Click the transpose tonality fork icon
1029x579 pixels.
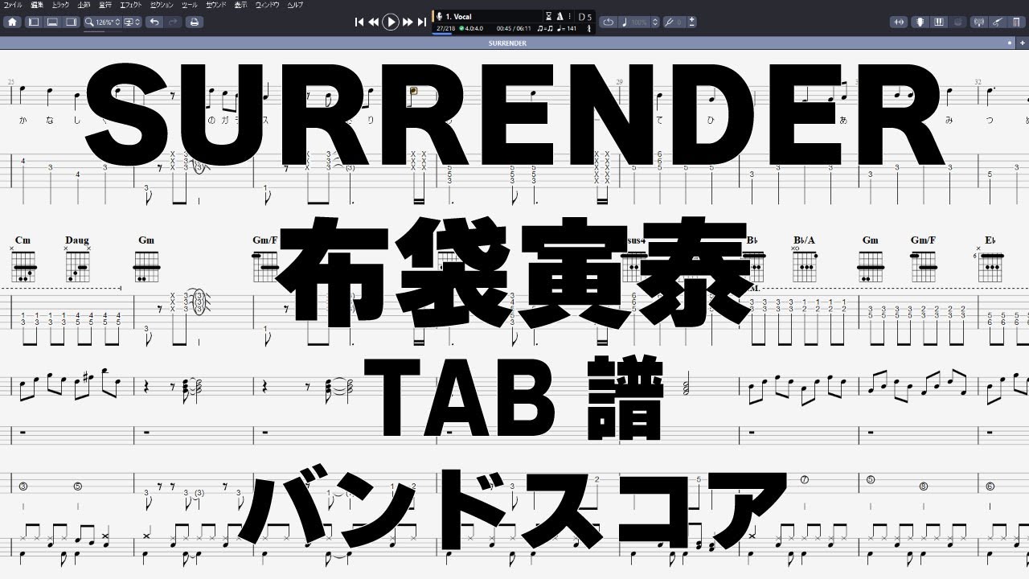click(669, 23)
